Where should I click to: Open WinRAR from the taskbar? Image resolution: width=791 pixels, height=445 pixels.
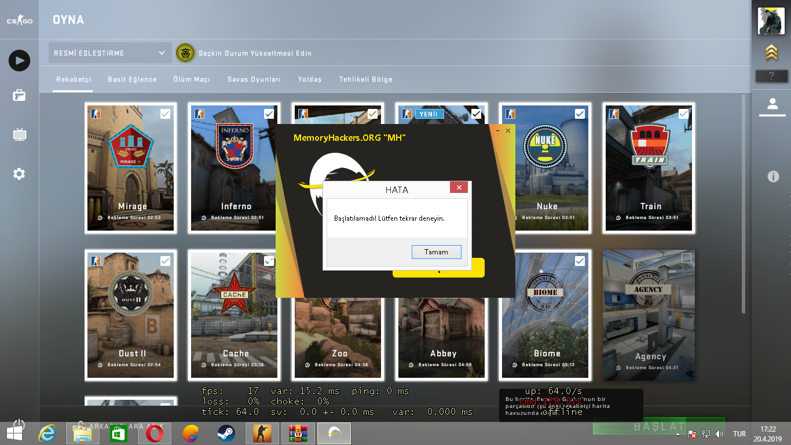(298, 433)
